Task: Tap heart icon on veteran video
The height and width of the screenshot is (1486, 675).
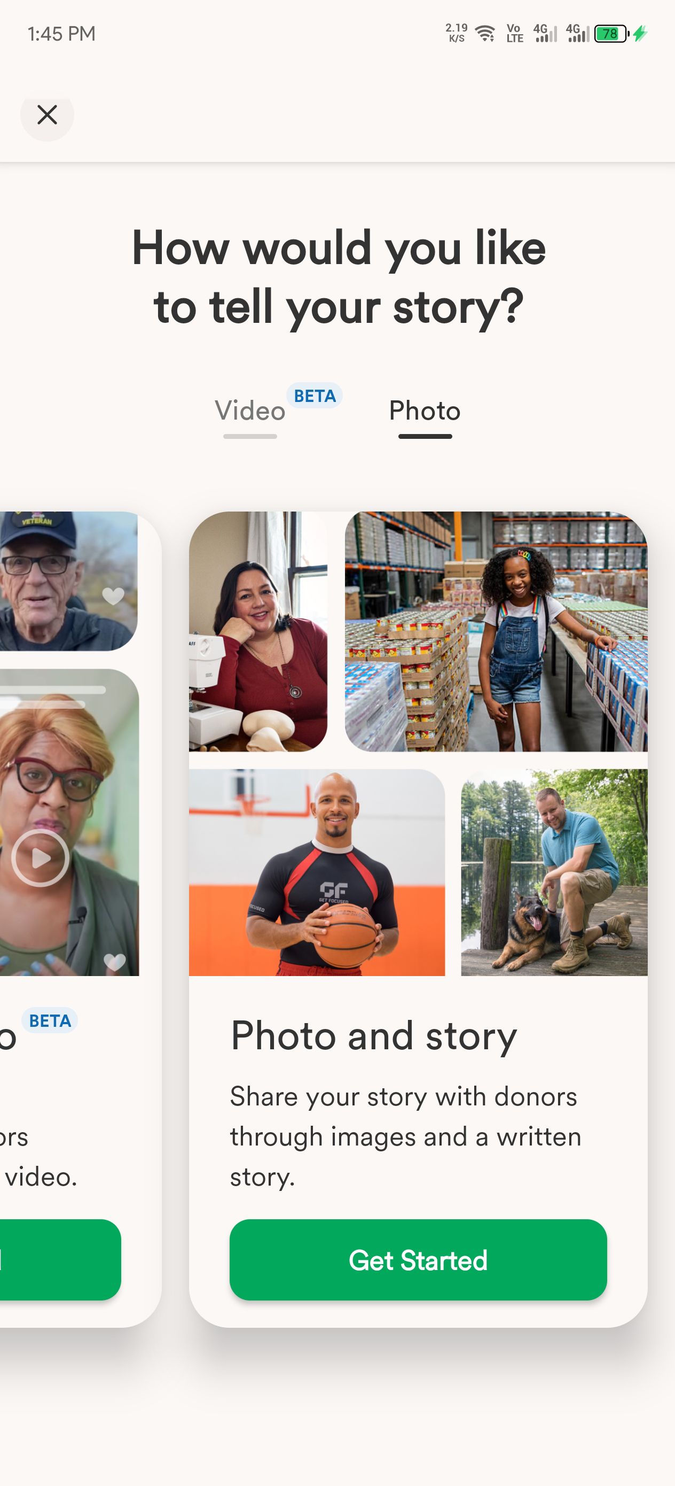Action: click(113, 595)
